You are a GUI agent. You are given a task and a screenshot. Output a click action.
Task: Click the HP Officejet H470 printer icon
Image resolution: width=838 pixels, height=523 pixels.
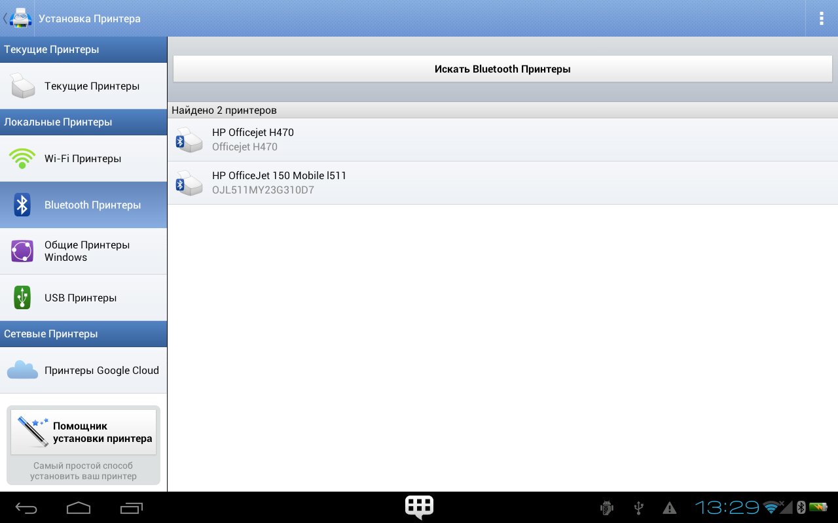(x=189, y=140)
